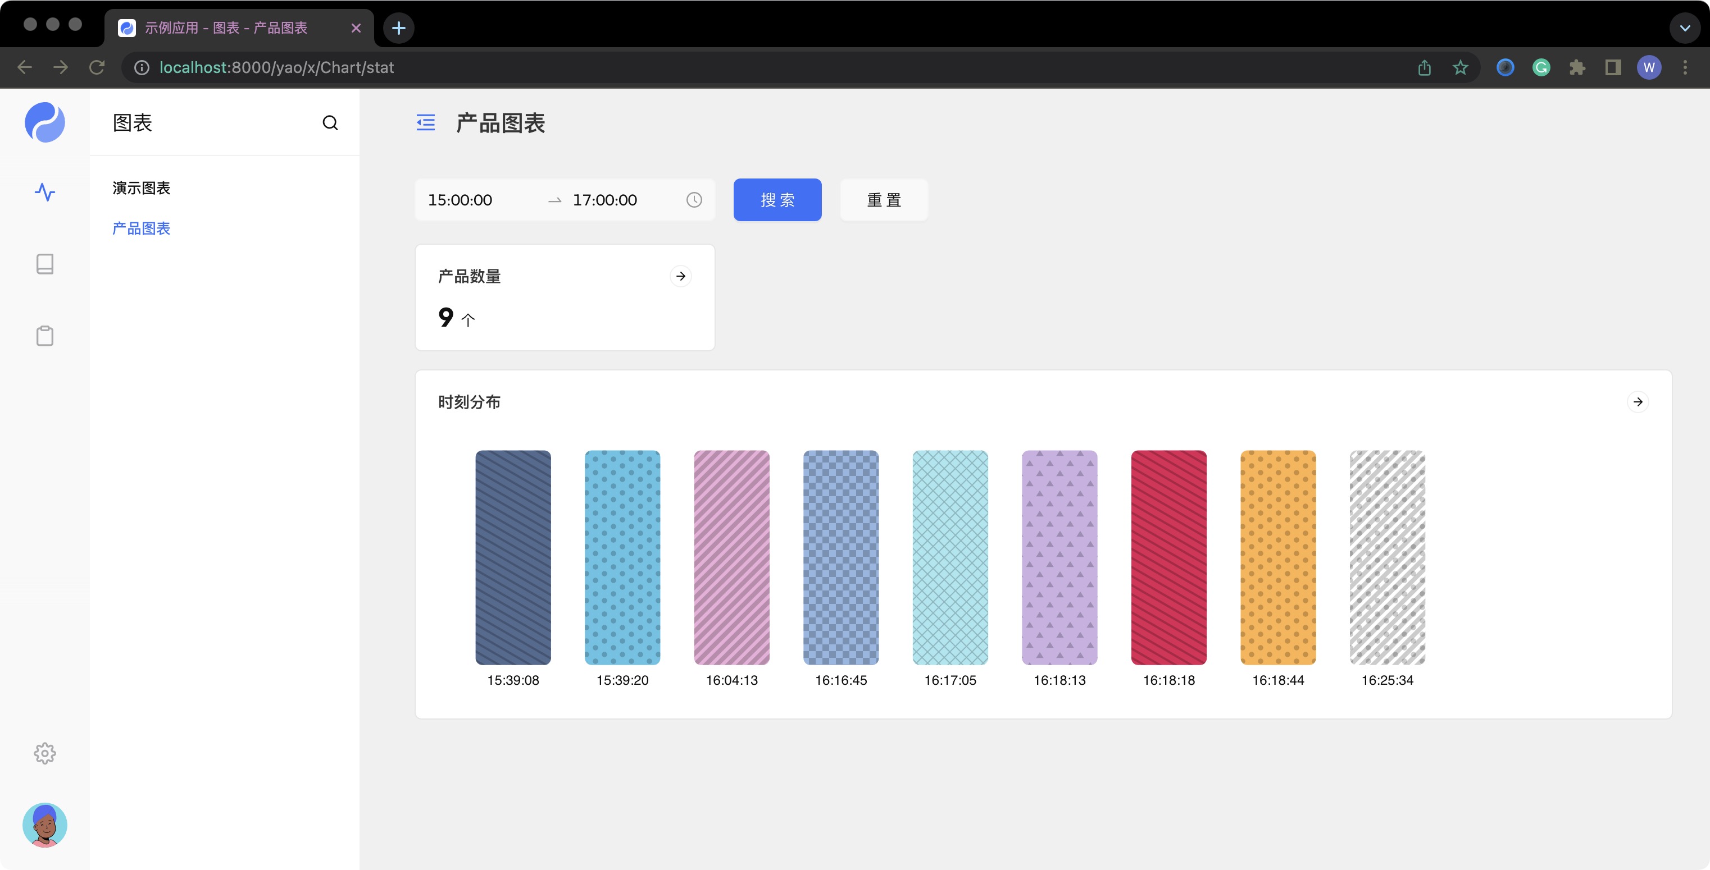Open the book icon in left sidebar
This screenshot has height=870, width=1710.
coord(44,264)
